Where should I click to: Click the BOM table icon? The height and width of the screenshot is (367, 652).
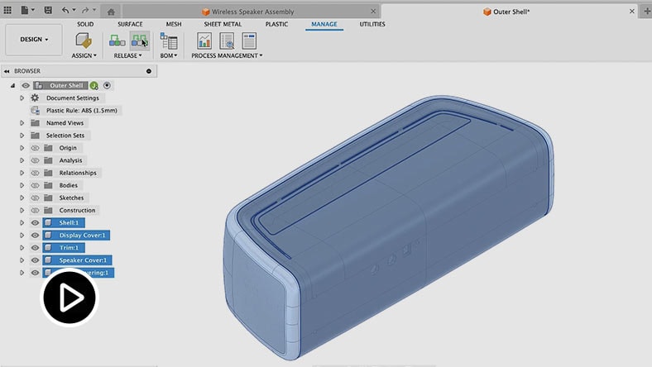169,41
